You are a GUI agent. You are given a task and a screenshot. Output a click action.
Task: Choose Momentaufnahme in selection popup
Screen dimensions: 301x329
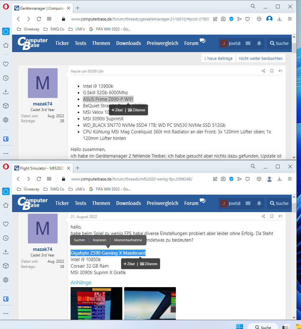[128, 240]
